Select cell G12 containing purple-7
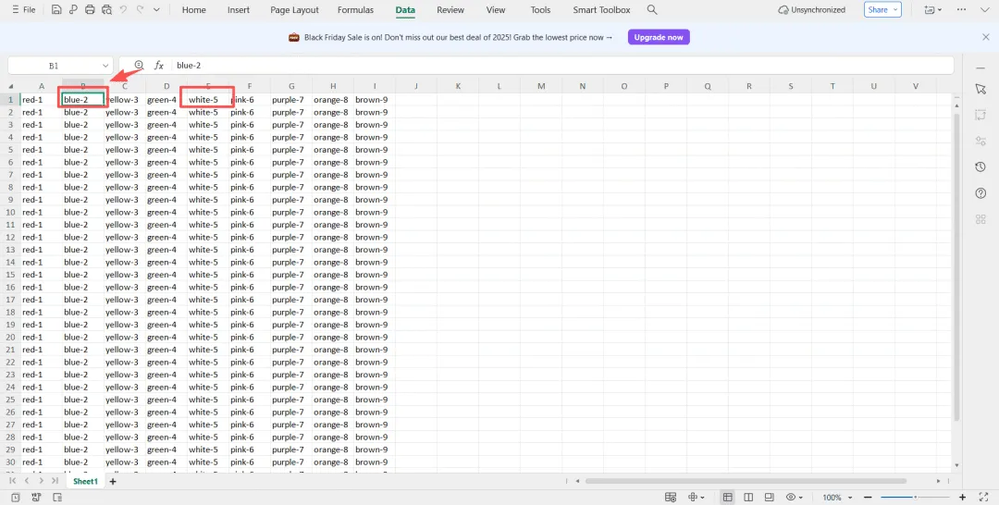 [291, 237]
